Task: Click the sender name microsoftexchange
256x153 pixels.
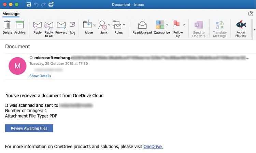Action: click(53, 58)
